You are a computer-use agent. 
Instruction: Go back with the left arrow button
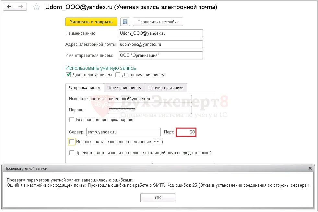pos(9,7)
